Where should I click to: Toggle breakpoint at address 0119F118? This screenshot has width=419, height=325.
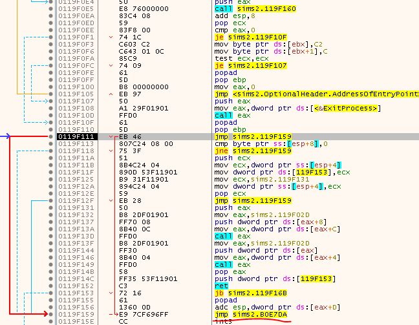click(x=51, y=151)
